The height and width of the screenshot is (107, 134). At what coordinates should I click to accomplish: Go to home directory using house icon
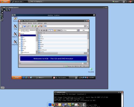tap(44, 30)
